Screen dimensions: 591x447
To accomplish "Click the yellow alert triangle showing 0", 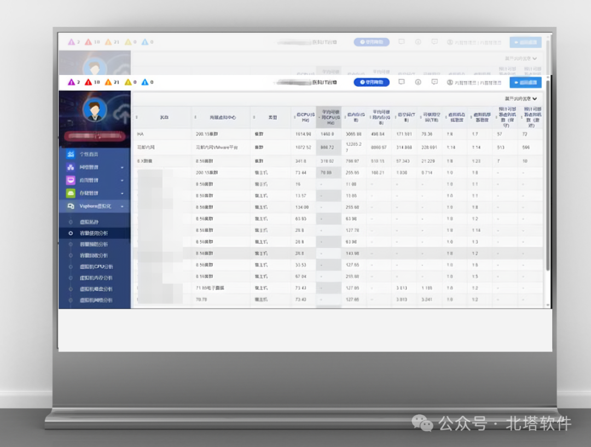I will tap(128, 82).
